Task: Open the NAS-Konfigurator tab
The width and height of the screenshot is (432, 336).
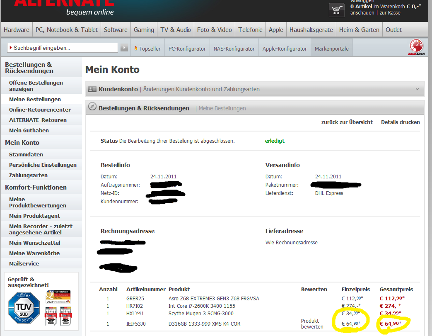Action: 234,49
